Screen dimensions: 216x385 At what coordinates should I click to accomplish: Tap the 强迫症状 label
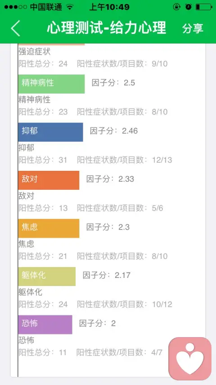(35, 52)
